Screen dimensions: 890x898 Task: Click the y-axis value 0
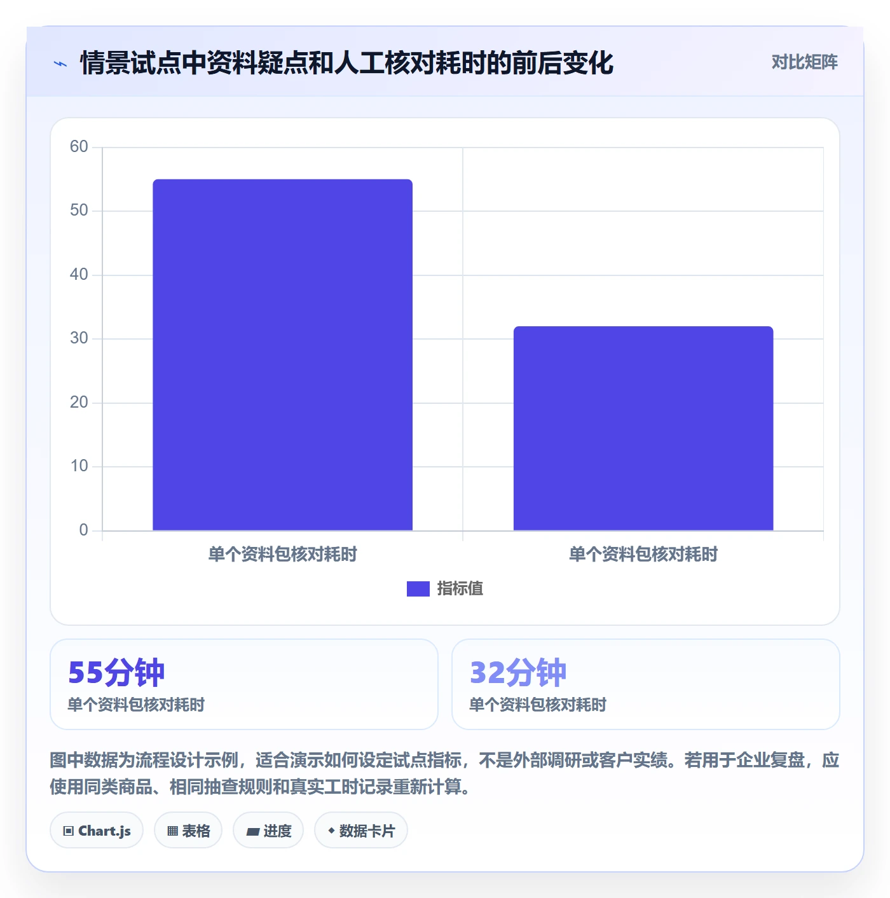83,530
